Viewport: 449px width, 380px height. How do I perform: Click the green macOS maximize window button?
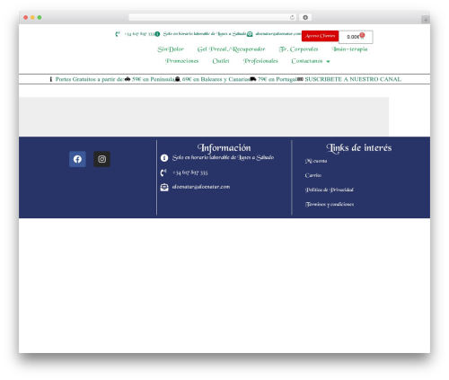(x=40, y=18)
